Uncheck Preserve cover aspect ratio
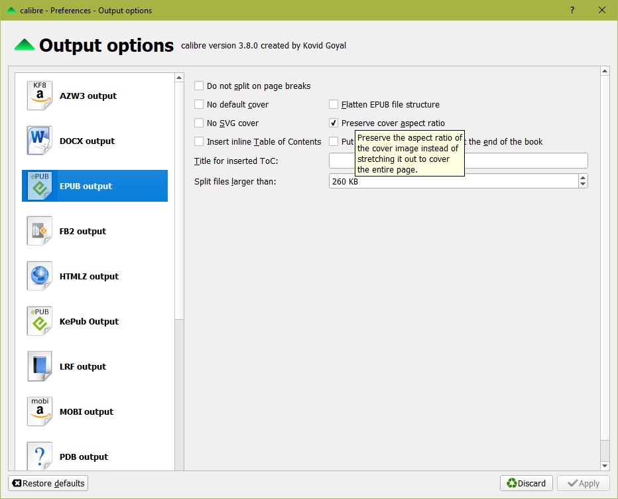 pos(334,123)
